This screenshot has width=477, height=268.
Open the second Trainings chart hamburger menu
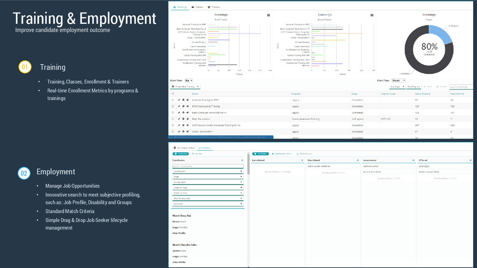(x=372, y=15)
